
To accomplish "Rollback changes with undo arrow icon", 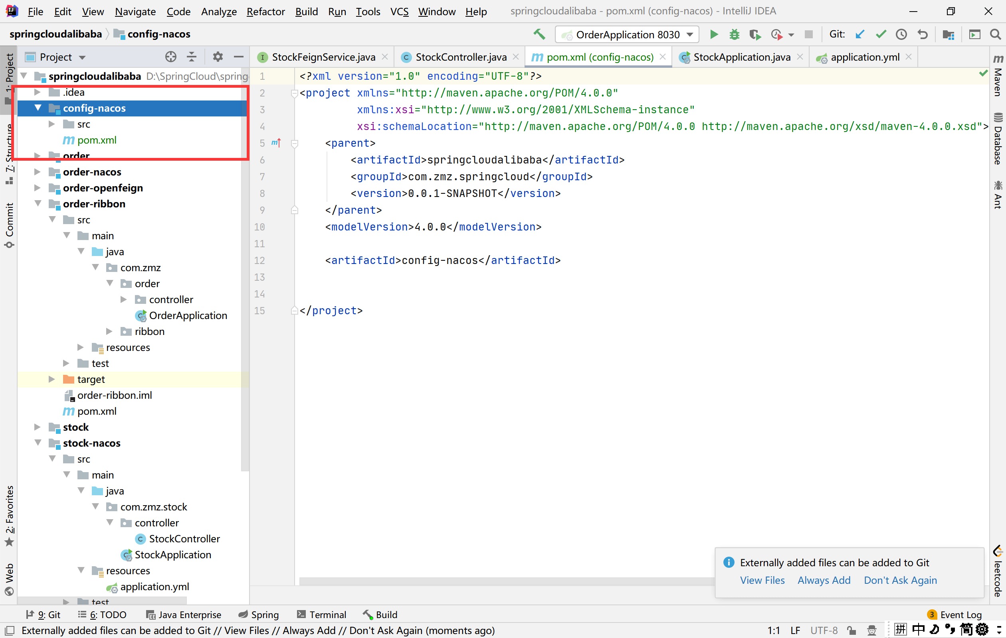I will pos(923,34).
